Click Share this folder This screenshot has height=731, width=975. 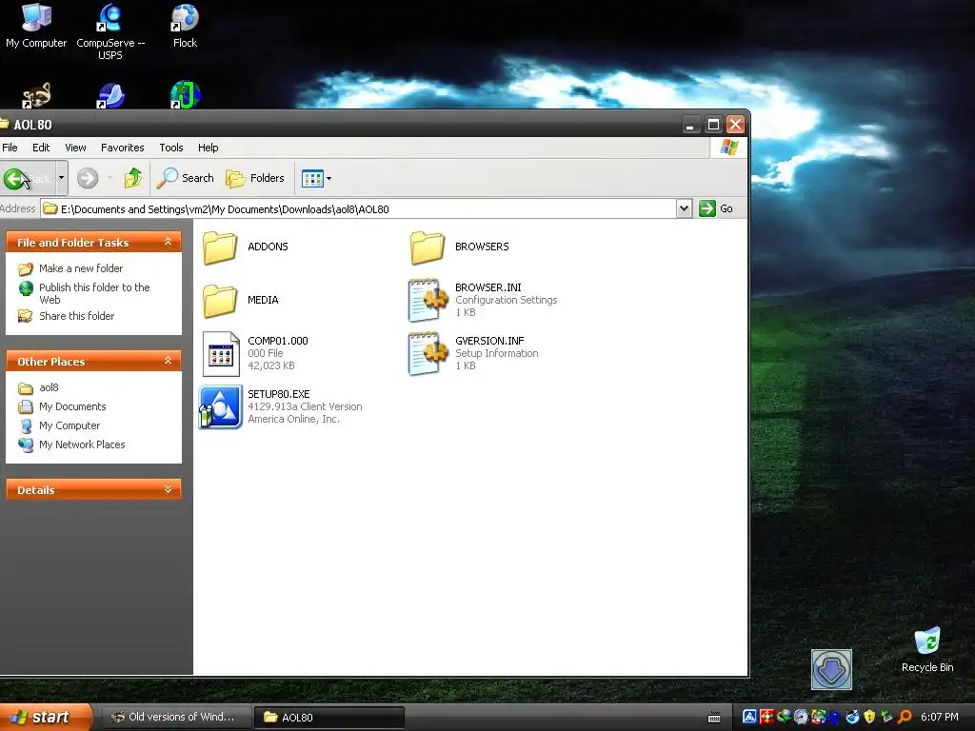pyautogui.click(x=76, y=316)
